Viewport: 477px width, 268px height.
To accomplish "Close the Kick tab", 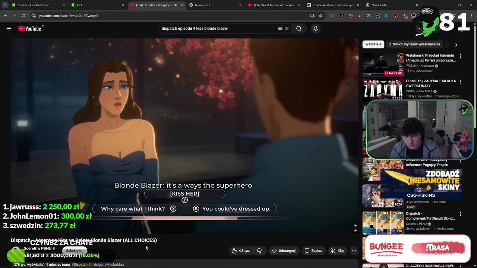I will coord(123,5).
